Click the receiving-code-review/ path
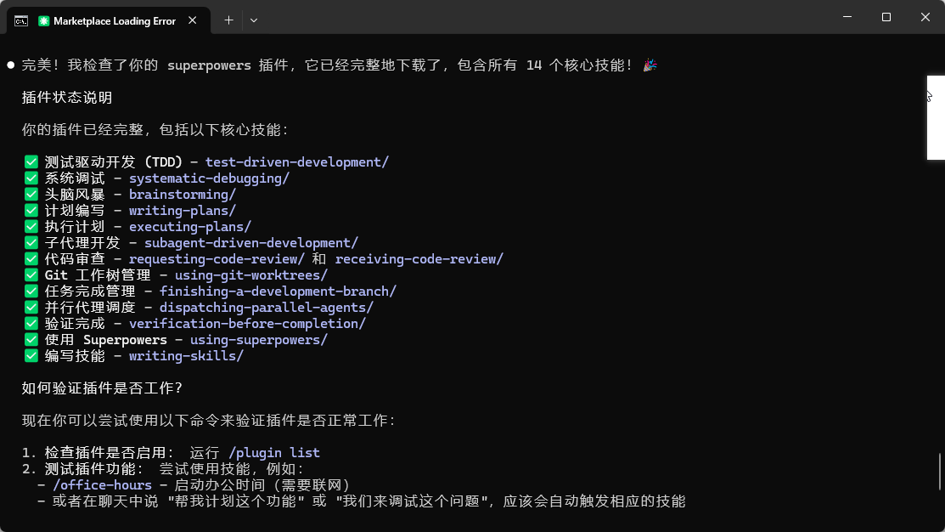The width and height of the screenshot is (945, 532). pyautogui.click(x=419, y=259)
